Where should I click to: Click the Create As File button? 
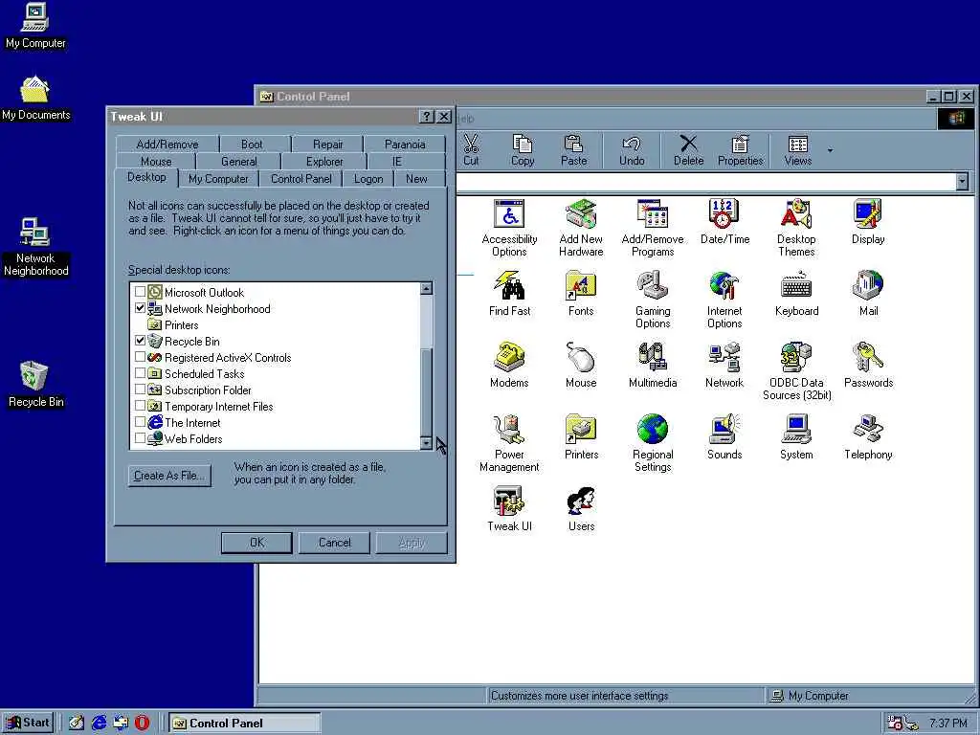[x=169, y=476]
